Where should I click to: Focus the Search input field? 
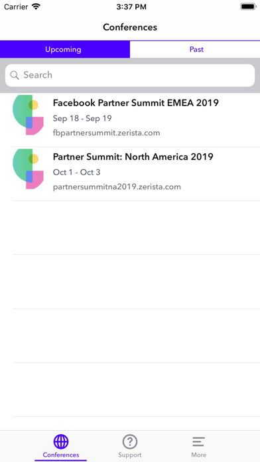click(x=130, y=75)
